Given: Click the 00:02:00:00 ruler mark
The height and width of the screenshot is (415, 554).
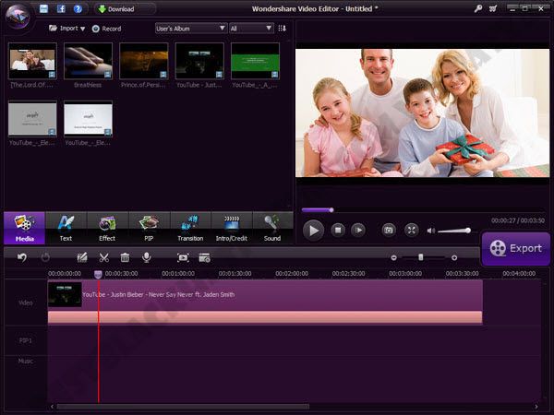Looking at the screenshot, I should pos(292,274).
